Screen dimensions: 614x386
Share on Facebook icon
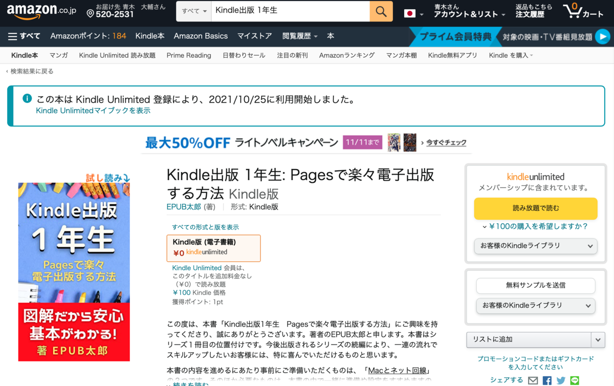click(x=547, y=380)
